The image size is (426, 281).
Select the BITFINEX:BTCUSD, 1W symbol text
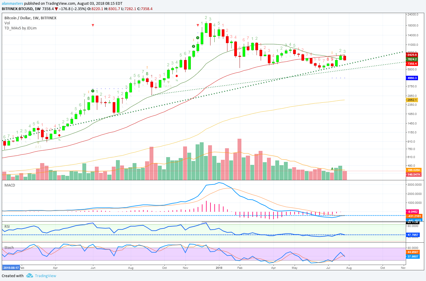(x=21, y=9)
